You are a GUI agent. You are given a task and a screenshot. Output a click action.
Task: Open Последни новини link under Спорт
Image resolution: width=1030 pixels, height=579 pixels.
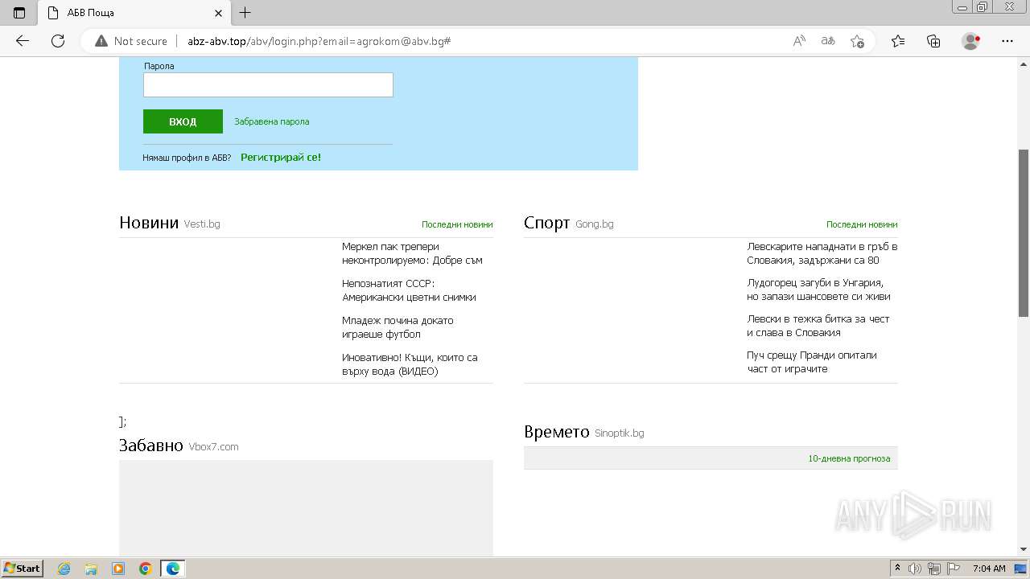click(862, 224)
